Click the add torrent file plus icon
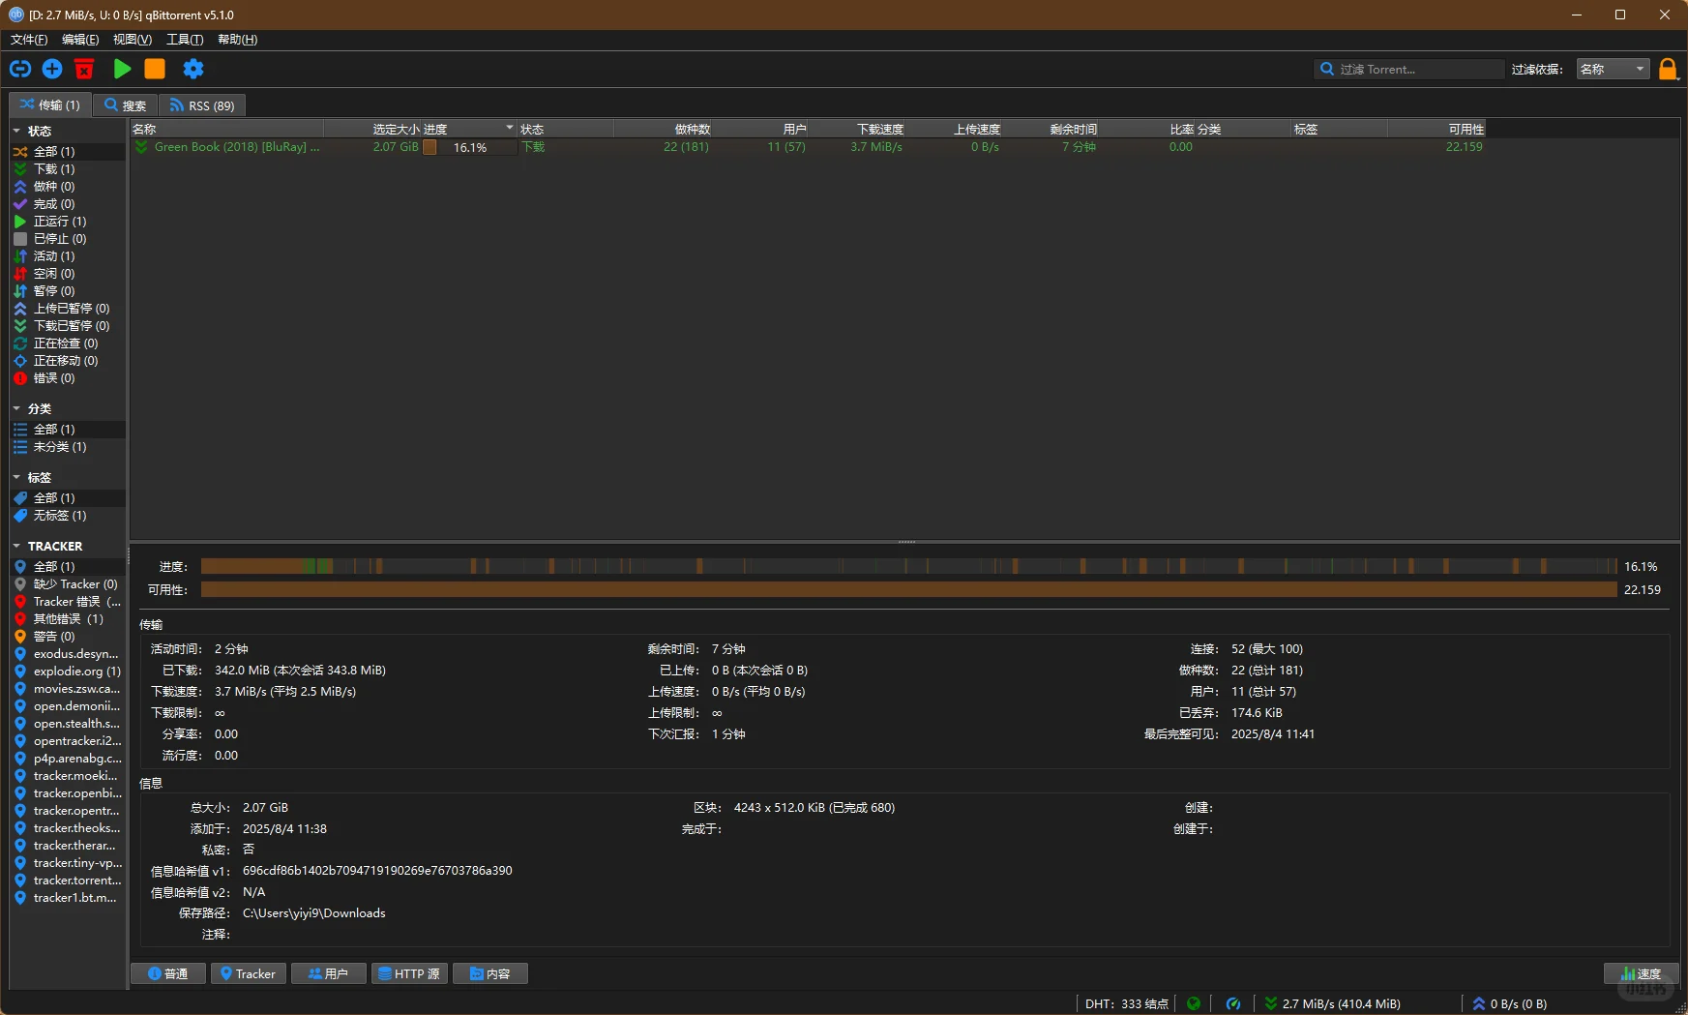Screen dimensions: 1688x1015 point(52,69)
